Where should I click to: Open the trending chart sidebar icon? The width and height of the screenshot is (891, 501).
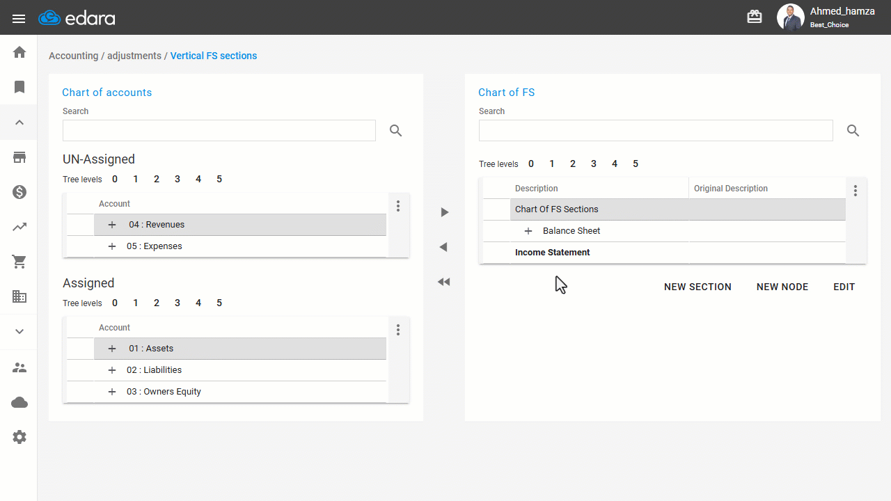tap(19, 227)
